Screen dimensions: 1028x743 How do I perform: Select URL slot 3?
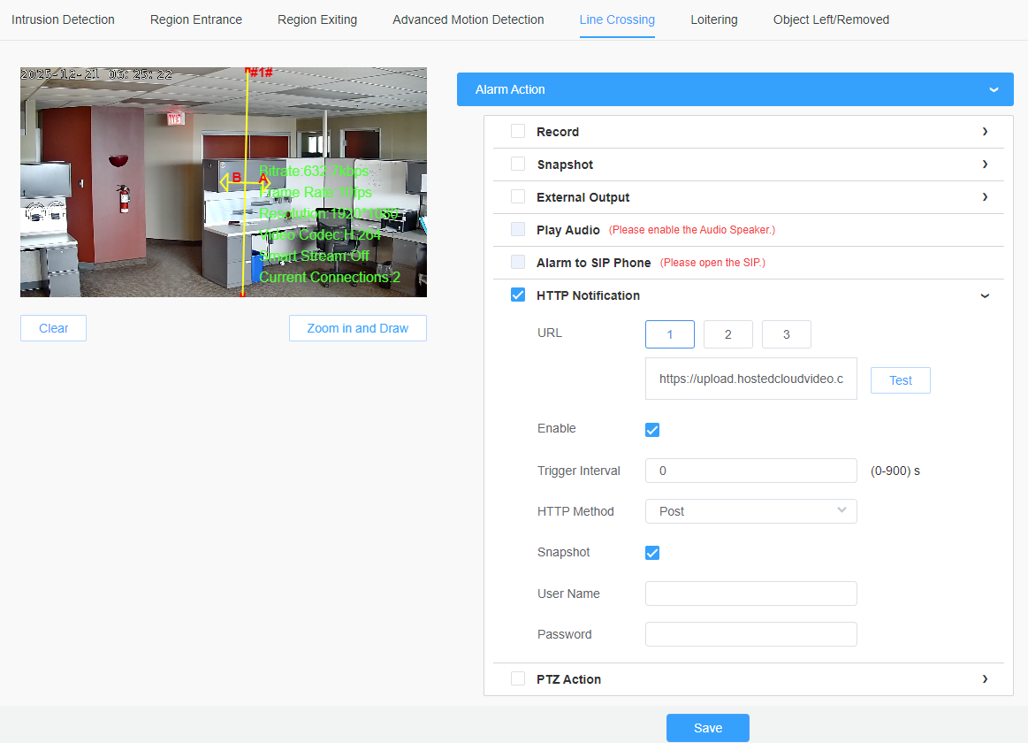pos(787,334)
